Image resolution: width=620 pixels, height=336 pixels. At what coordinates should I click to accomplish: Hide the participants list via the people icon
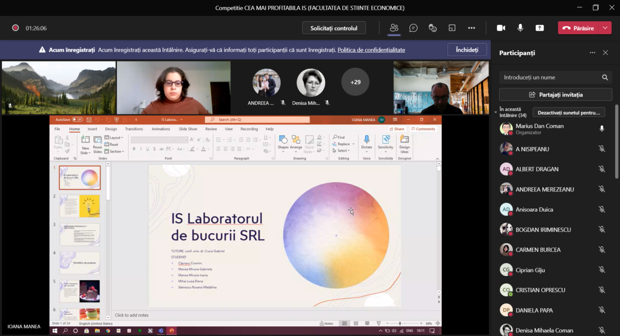[394, 28]
